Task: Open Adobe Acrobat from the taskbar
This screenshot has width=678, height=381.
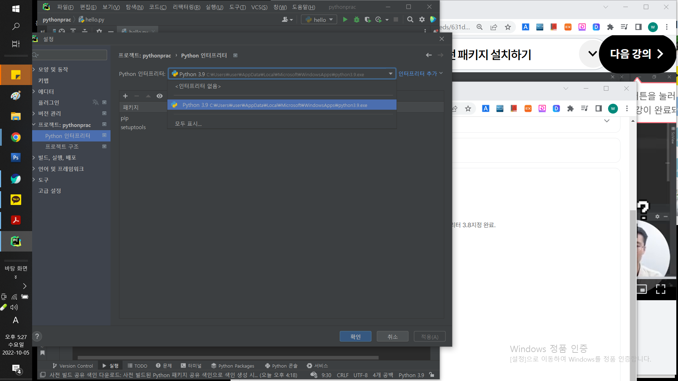Action: point(16,220)
